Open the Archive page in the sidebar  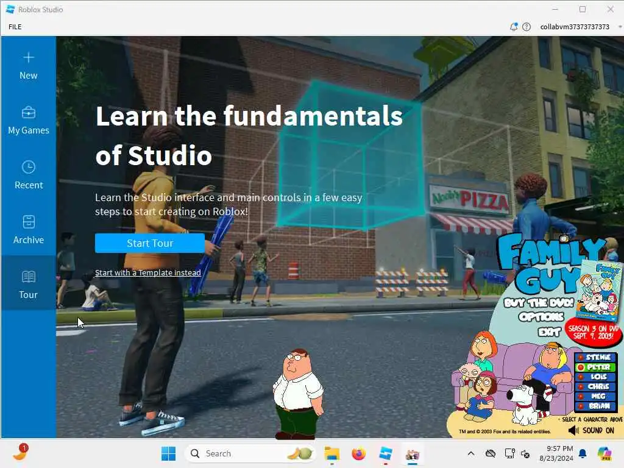point(29,230)
